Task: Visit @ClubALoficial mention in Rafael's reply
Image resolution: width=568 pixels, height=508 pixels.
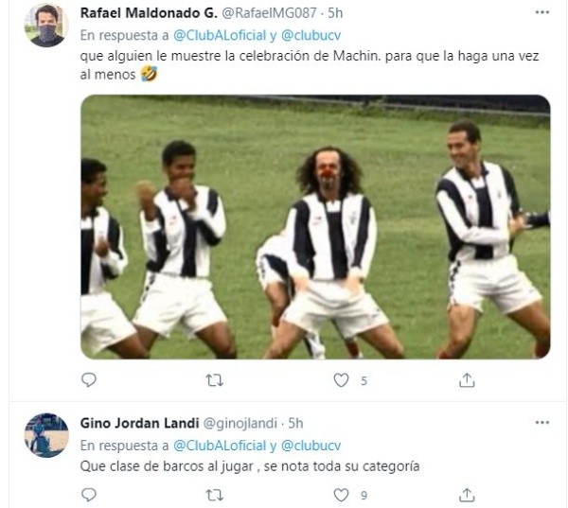Action: [220, 36]
